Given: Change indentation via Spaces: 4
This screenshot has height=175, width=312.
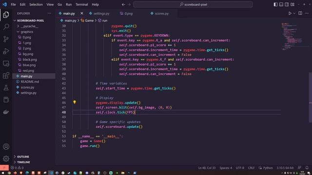Looking at the screenshot, I should pos(226,168).
